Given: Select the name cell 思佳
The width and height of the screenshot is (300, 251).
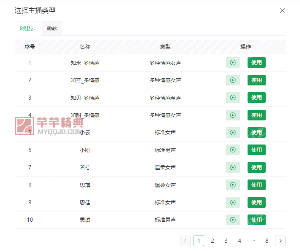Looking at the screenshot, I should tap(85, 202).
